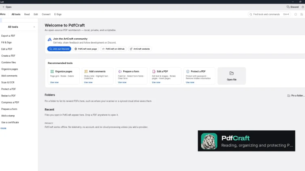Image resolution: width=305 pixels, height=171 pixels.
Task: Click the plus icon next to Open
Action: point(3,7)
